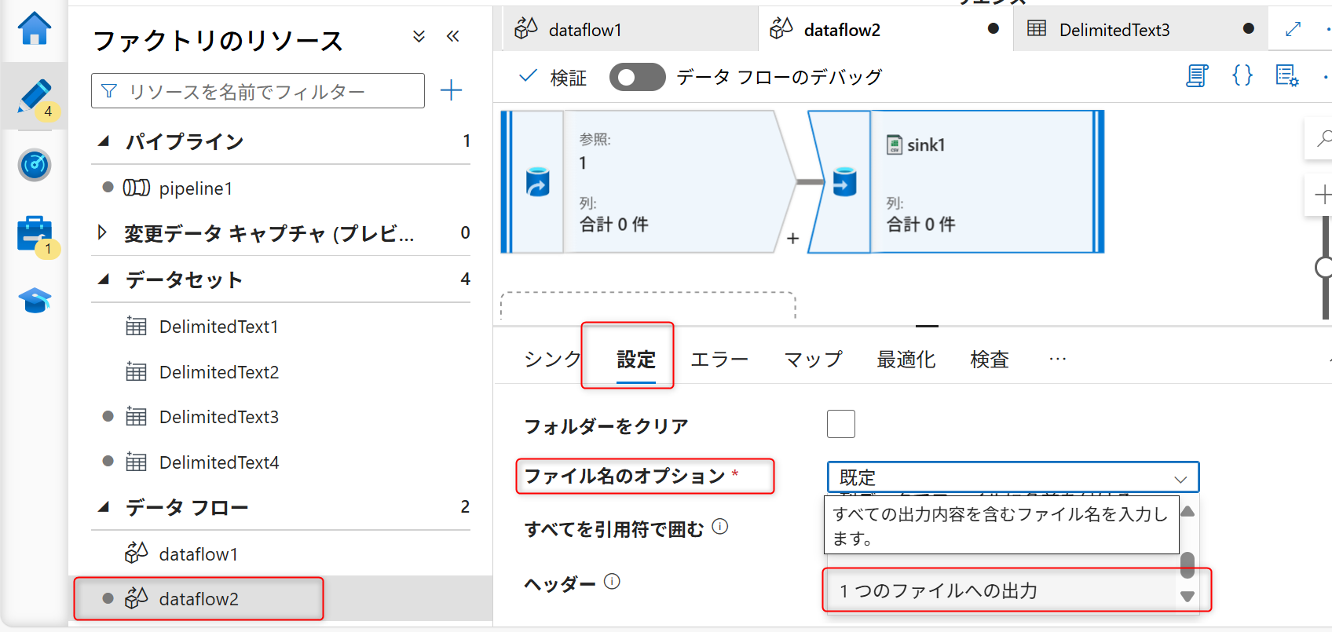
Task: Select the source node icon on canvas
Action: (x=538, y=182)
